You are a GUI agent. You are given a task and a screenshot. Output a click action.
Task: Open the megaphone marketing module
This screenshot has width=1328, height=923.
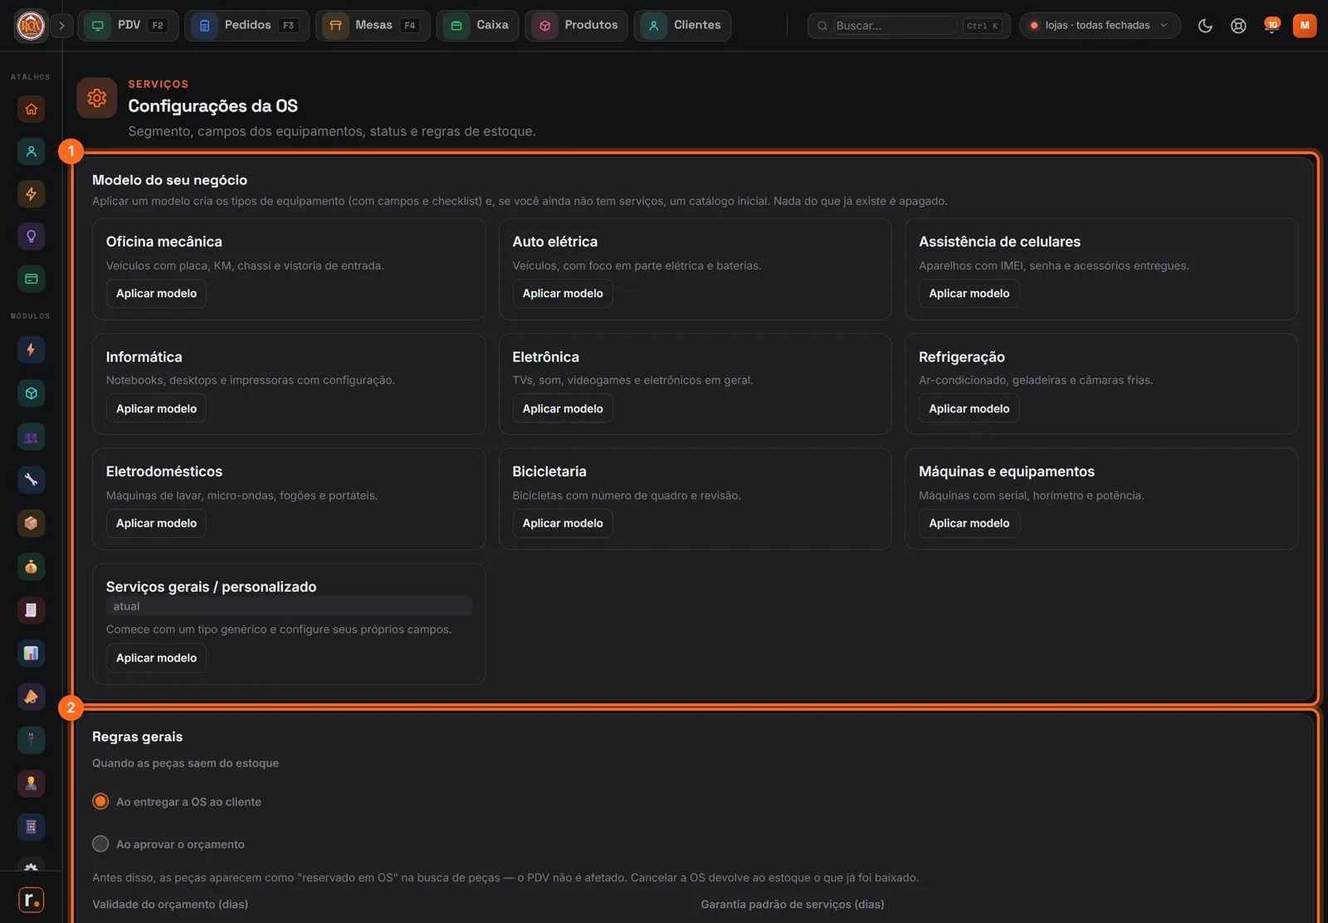[31, 696]
